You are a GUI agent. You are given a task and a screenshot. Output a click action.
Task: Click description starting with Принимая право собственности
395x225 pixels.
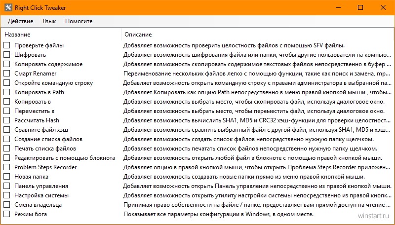tap(257, 205)
